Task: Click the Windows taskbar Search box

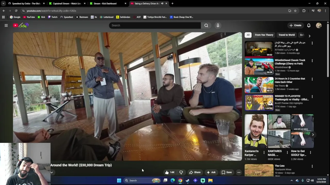Action: [142, 180]
